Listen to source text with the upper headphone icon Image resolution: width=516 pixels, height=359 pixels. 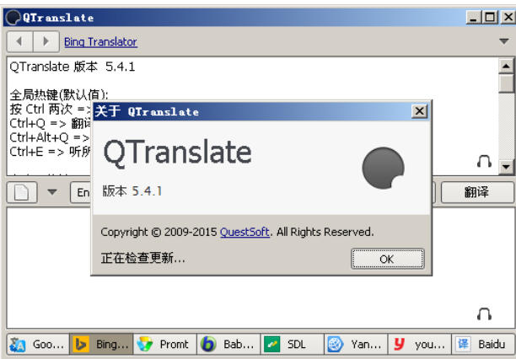click(484, 161)
